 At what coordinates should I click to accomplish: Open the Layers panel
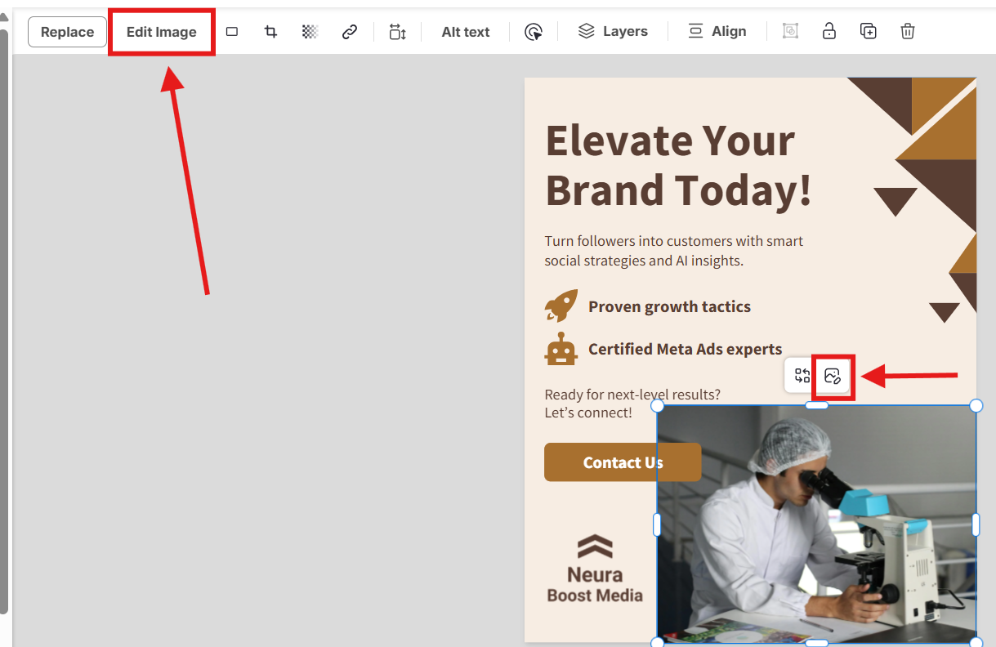click(613, 32)
